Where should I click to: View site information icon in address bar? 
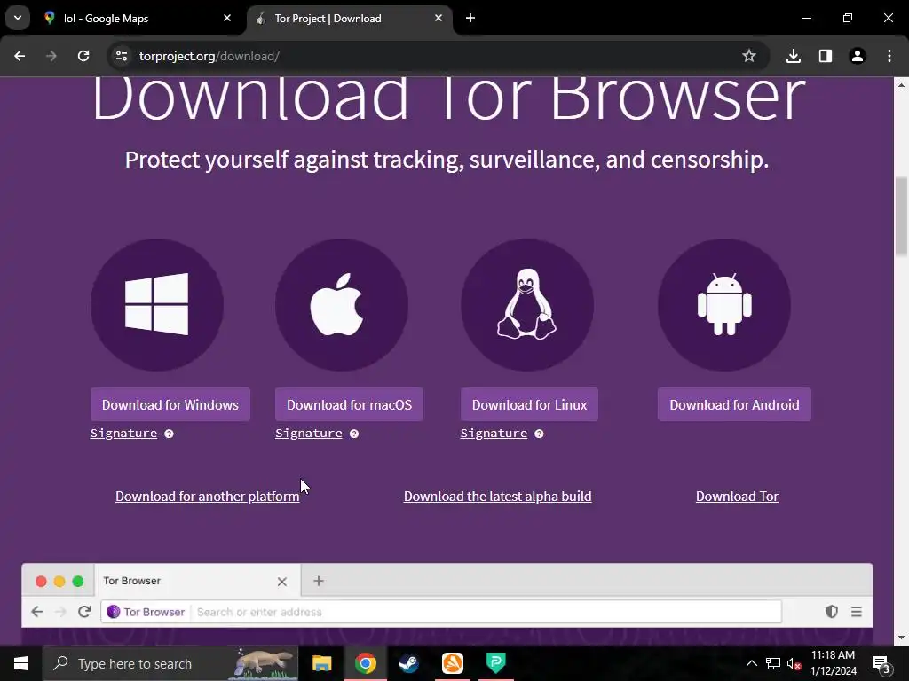121,56
